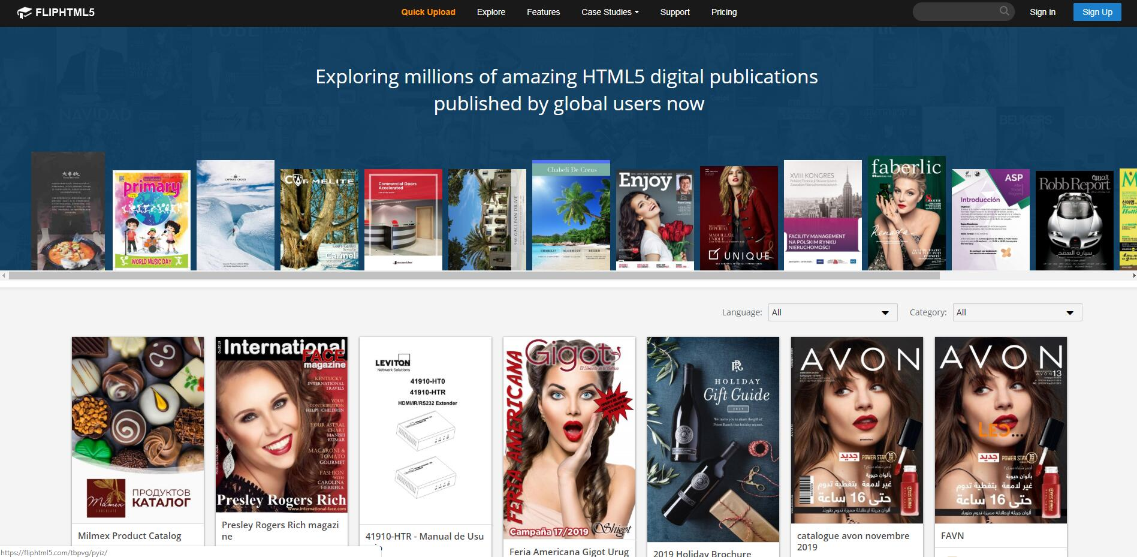Image resolution: width=1137 pixels, height=557 pixels.
Task: Click into the search input field
Action: (x=956, y=11)
